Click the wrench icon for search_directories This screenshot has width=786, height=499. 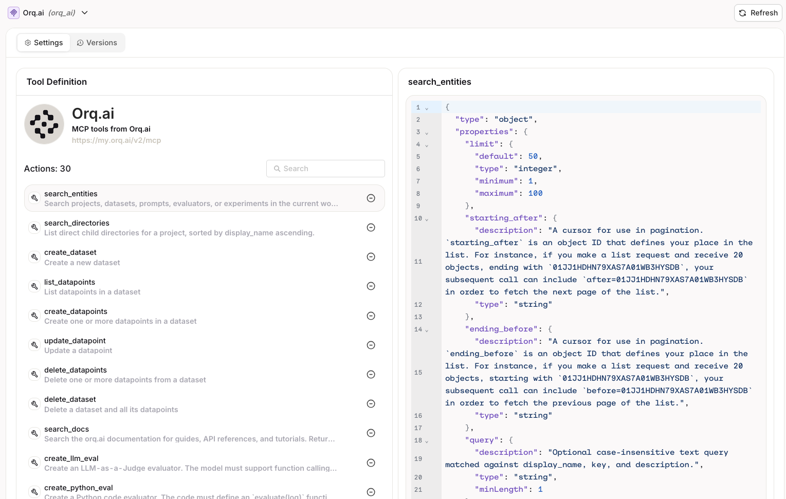click(34, 227)
